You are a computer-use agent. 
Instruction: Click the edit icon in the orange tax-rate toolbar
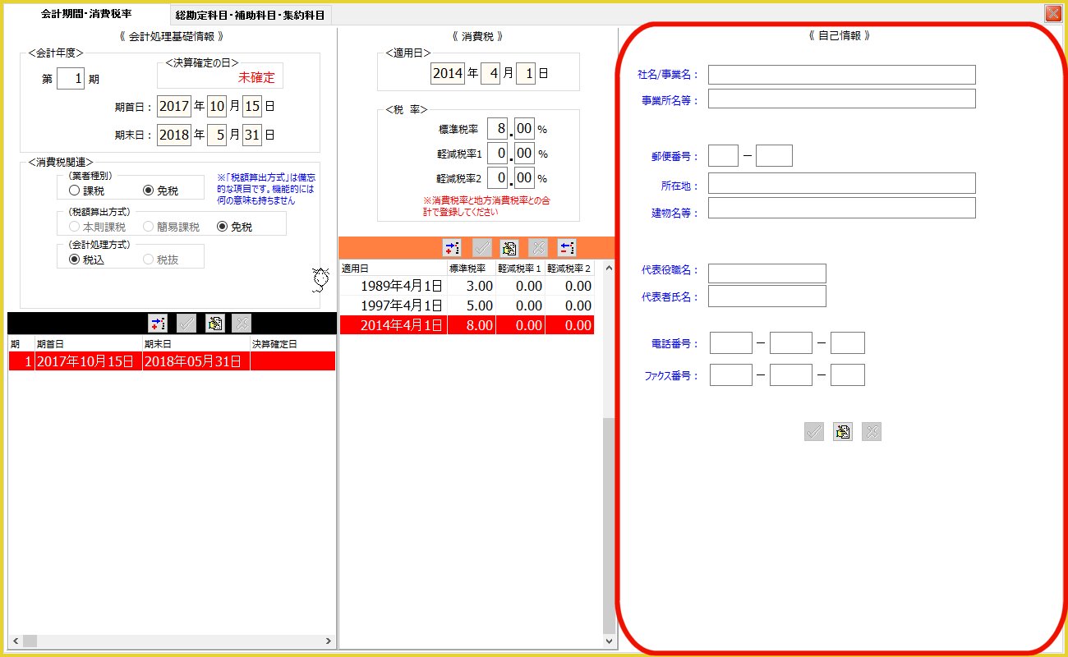pyautogui.click(x=509, y=248)
